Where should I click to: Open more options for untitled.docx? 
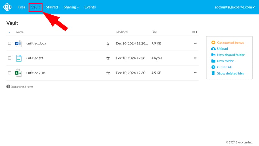tap(196, 43)
